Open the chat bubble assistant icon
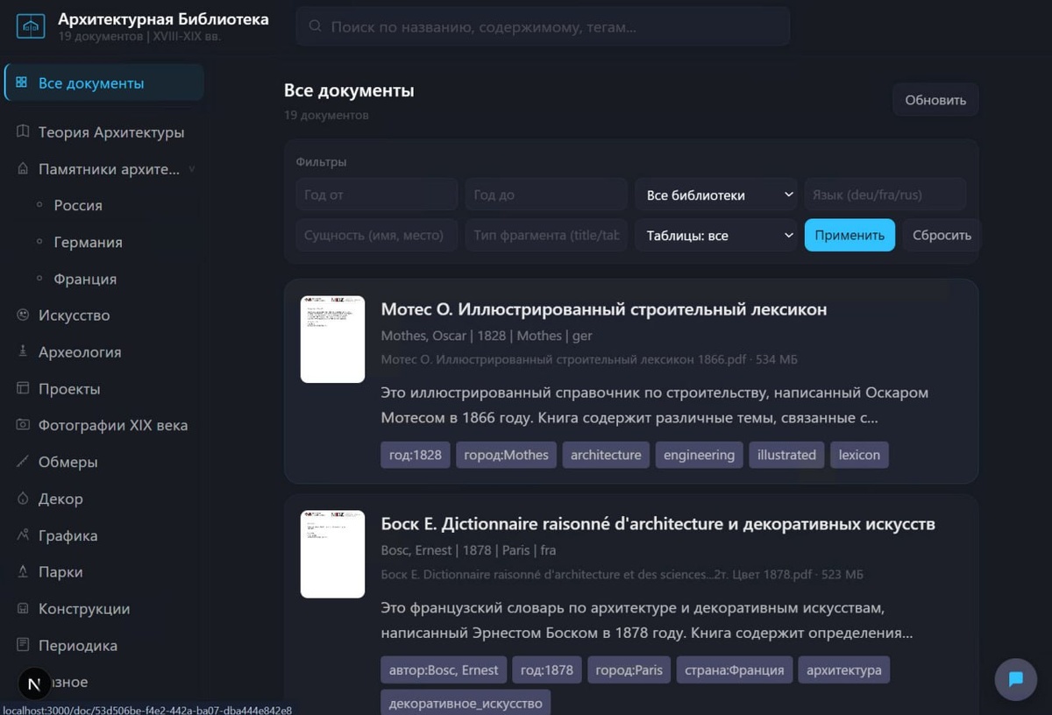 click(1016, 679)
